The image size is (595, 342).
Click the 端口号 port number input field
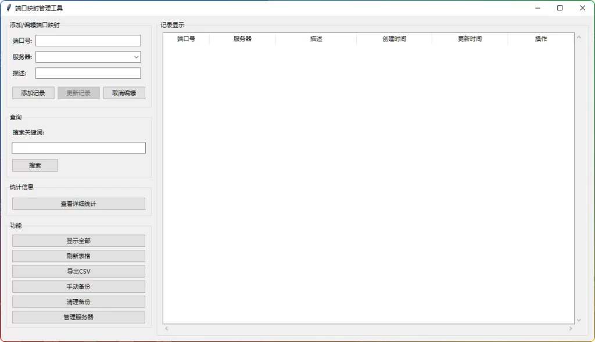point(88,41)
